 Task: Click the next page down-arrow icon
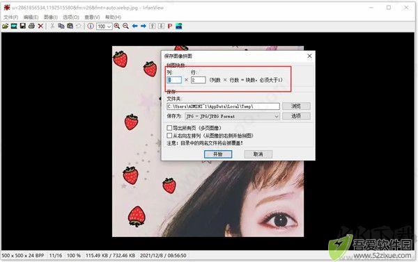coord(161,26)
